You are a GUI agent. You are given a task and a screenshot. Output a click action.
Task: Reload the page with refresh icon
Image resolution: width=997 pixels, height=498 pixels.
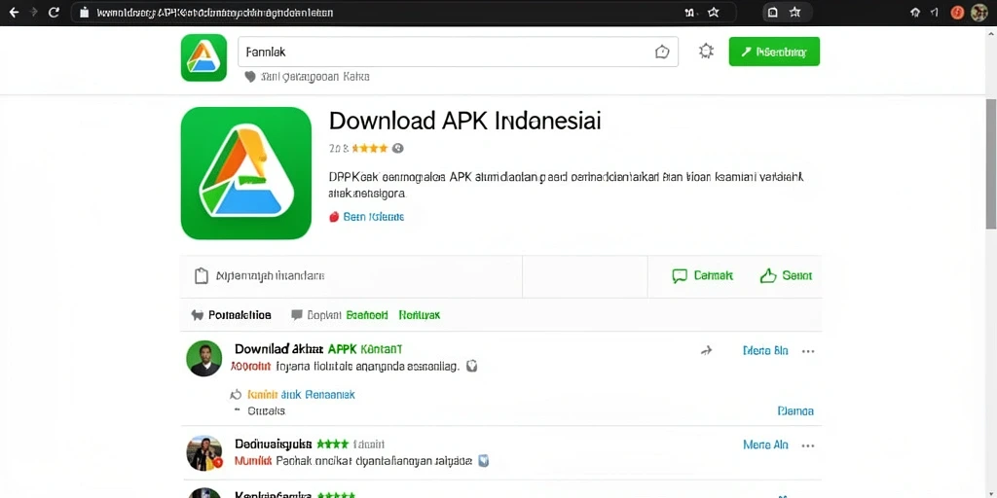[x=55, y=12]
